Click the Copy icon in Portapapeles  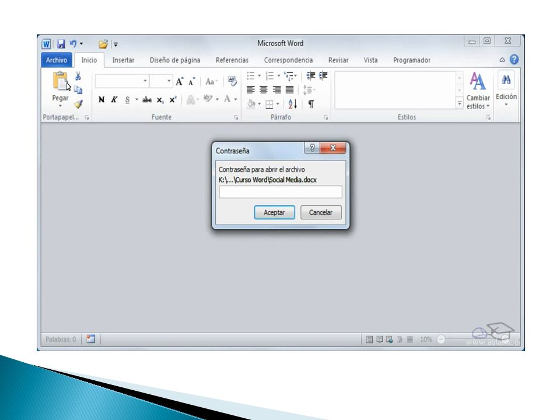click(78, 90)
